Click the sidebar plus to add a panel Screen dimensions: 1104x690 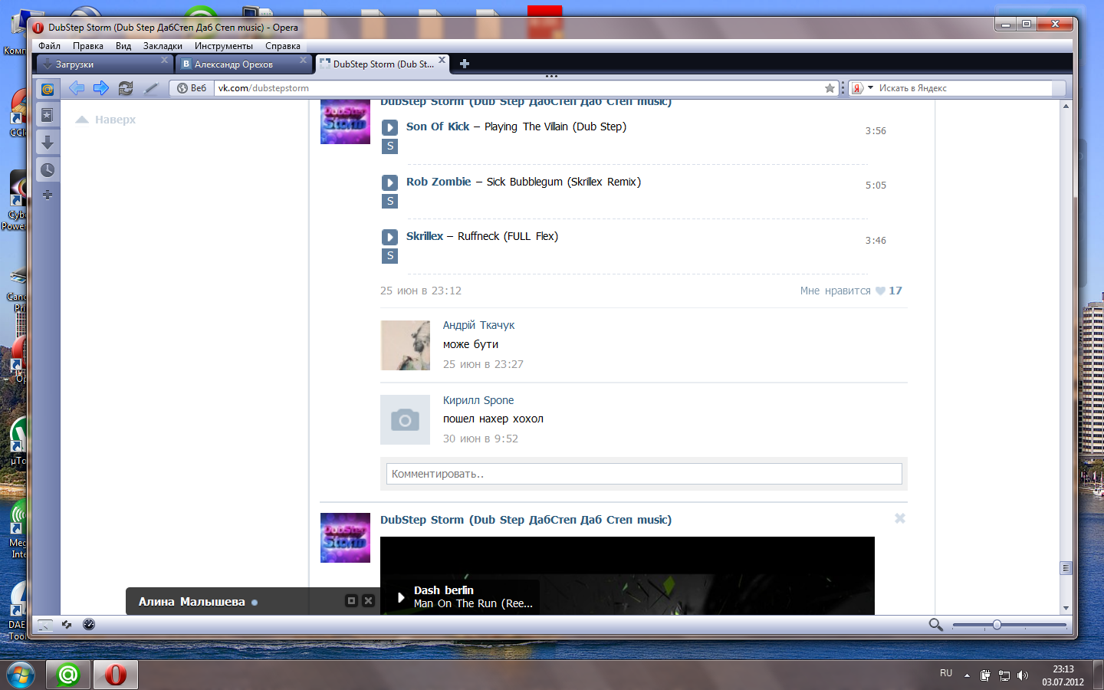click(48, 195)
